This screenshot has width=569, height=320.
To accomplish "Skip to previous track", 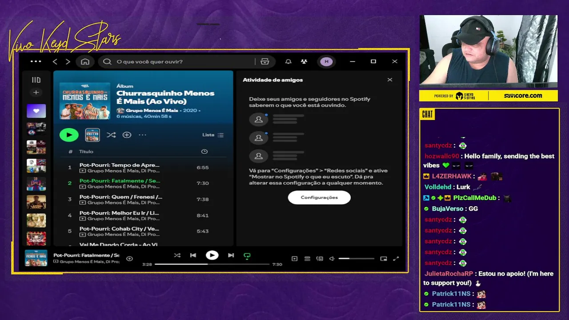I will (193, 256).
